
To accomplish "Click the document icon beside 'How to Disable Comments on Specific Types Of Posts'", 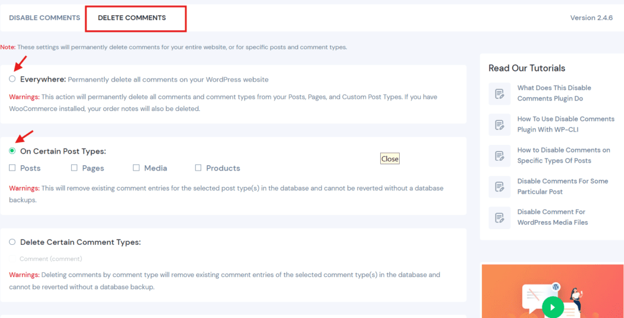I will (x=500, y=155).
